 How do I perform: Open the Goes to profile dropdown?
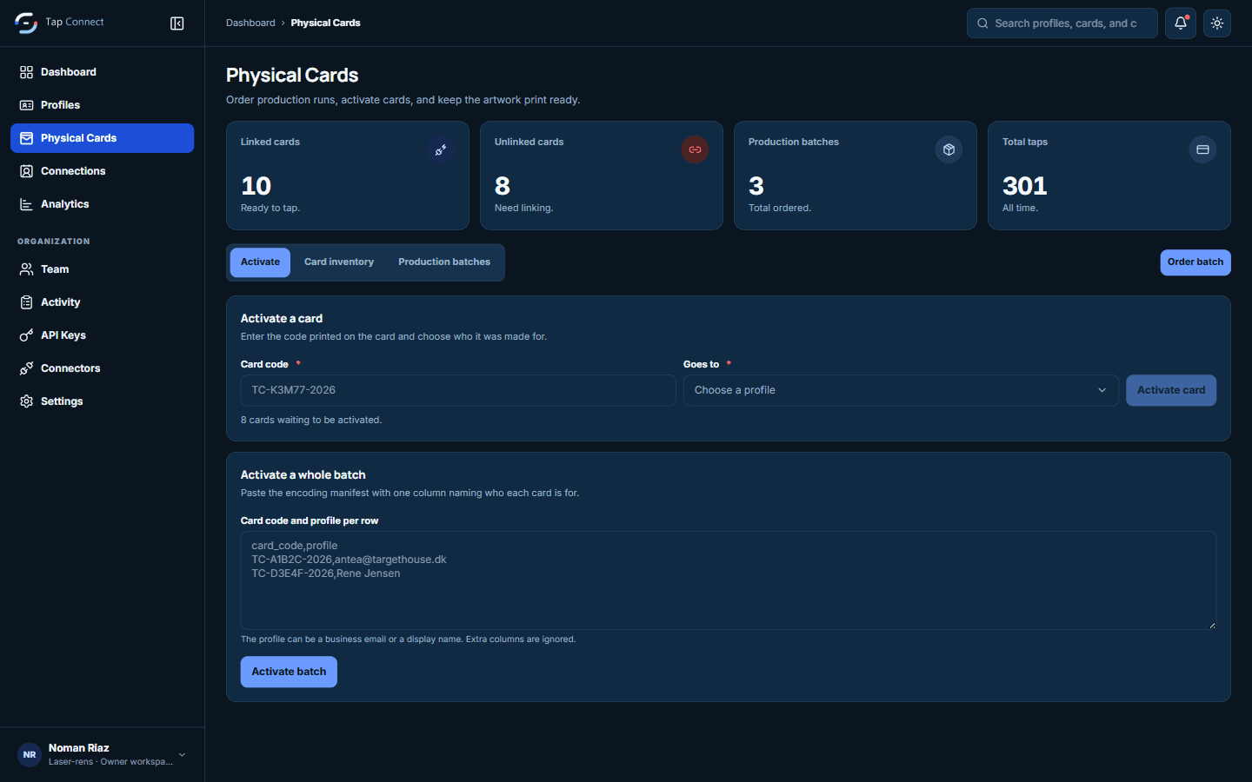pos(901,390)
